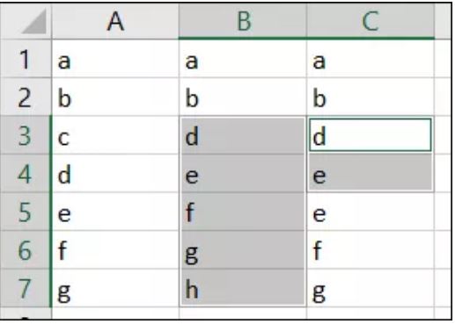Select row 5 header
The height and width of the screenshot is (324, 455).
point(26,212)
